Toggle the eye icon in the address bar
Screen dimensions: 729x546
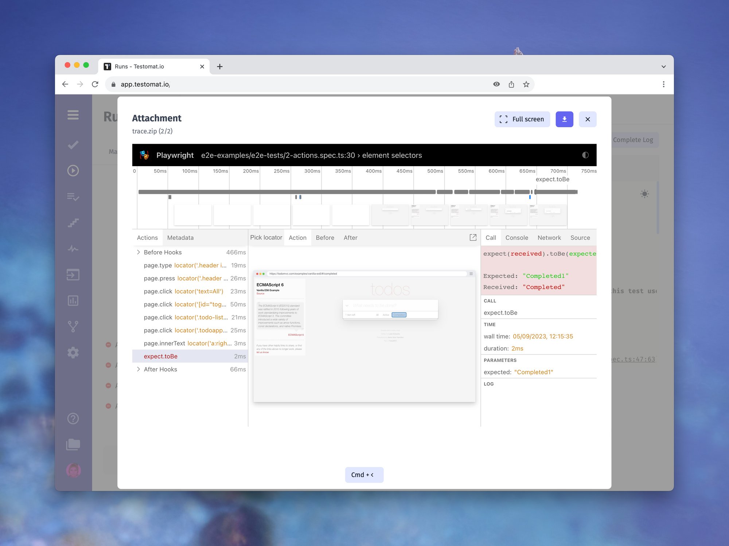click(496, 84)
